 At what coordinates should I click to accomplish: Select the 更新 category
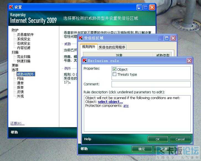coord(15,66)
